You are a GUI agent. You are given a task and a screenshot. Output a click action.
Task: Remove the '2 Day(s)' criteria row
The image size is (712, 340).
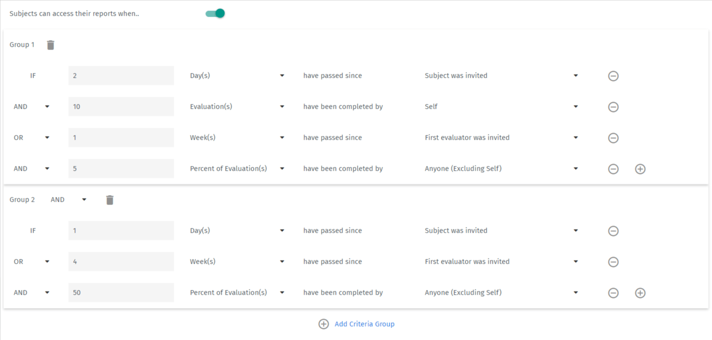pyautogui.click(x=613, y=75)
